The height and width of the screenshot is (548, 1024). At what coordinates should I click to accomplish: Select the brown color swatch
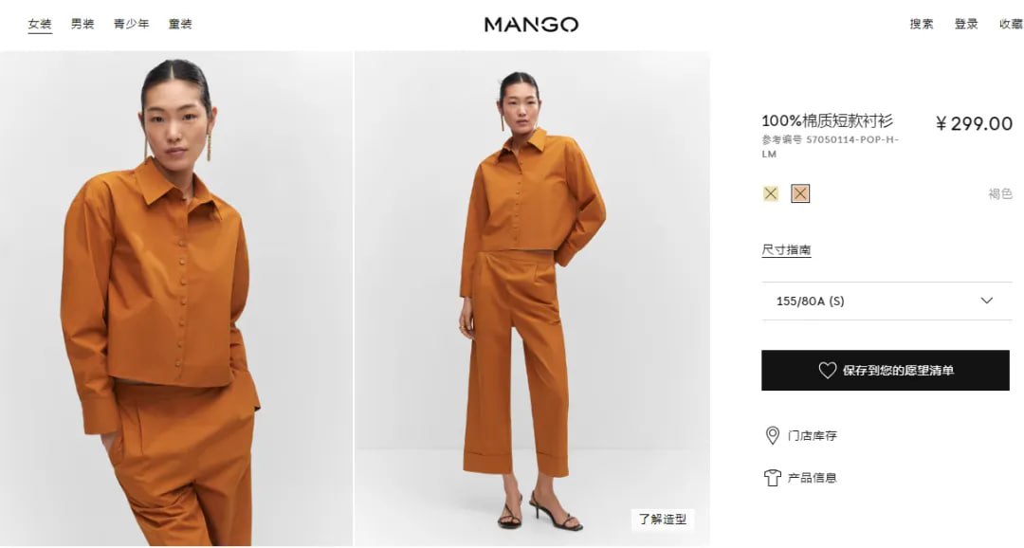click(800, 193)
